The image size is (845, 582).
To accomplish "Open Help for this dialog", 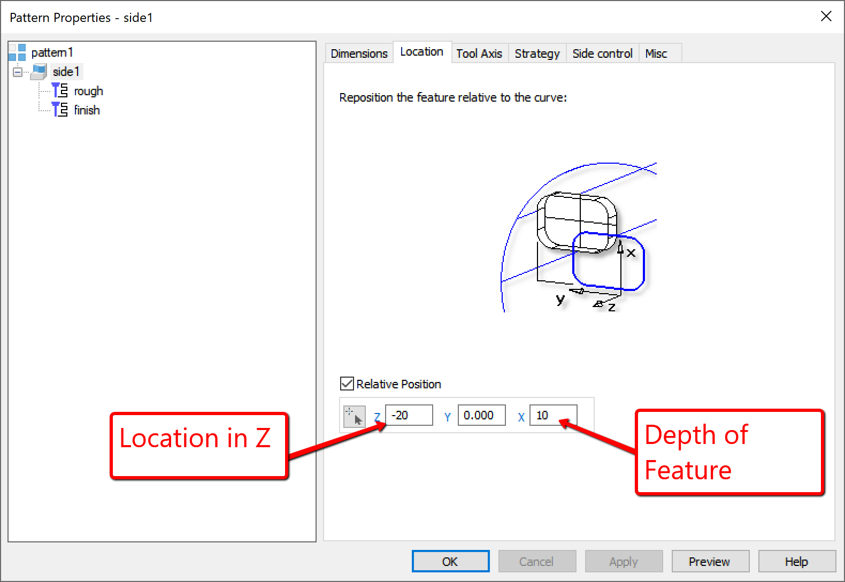I will point(797,562).
